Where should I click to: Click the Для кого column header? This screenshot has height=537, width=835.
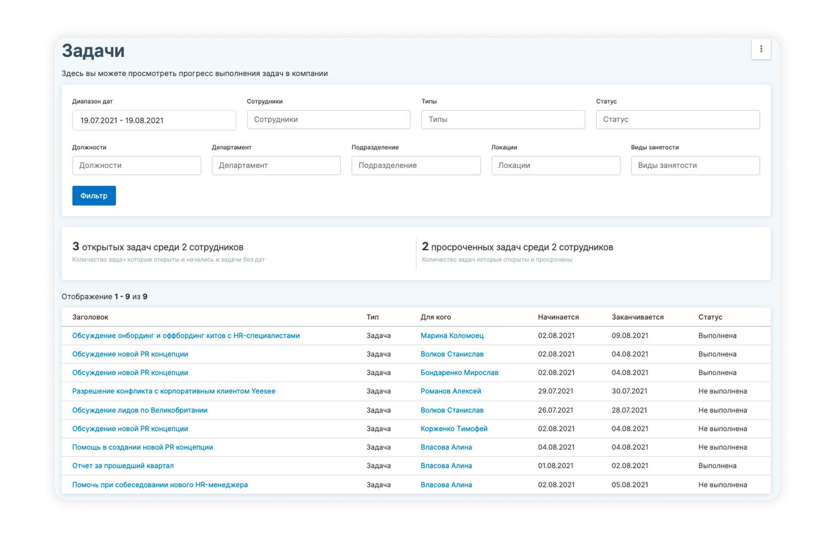[x=435, y=317]
